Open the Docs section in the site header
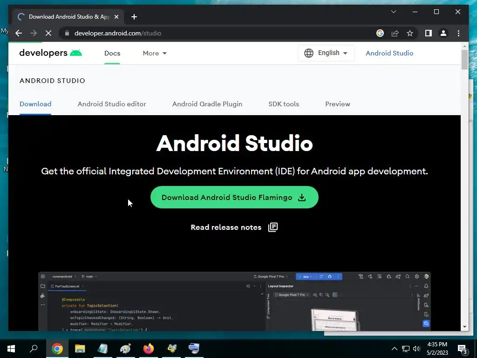The image size is (477, 358). point(112,53)
